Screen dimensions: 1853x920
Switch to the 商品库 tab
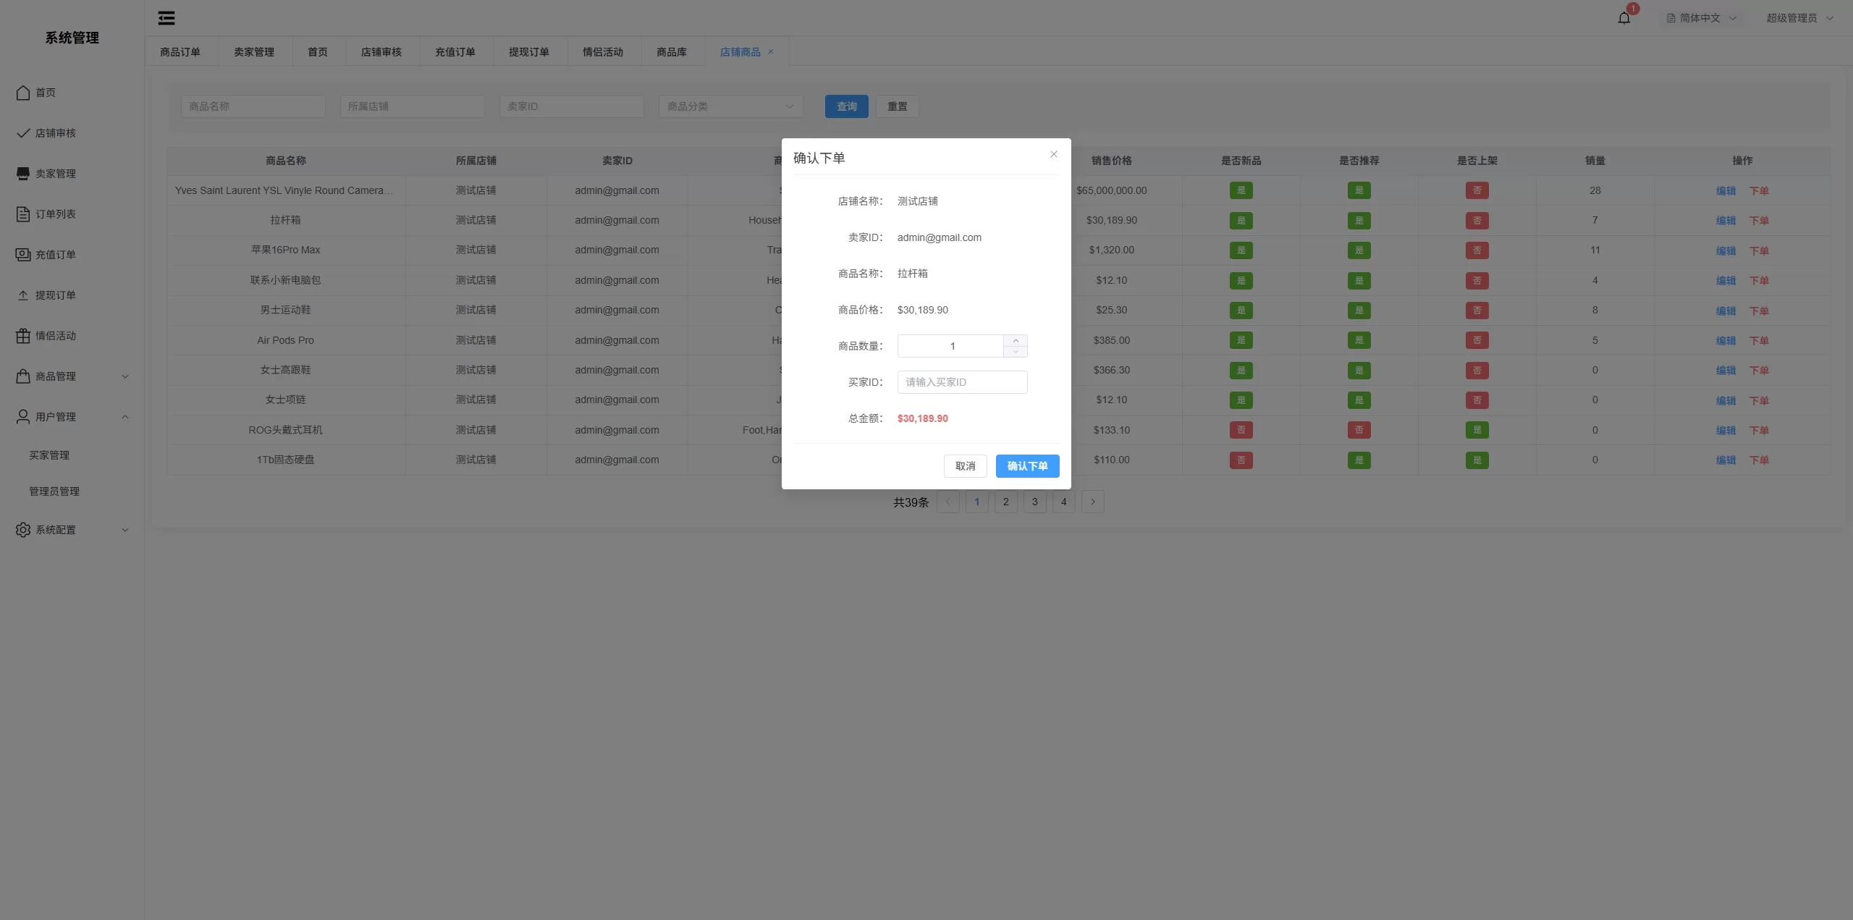671,52
